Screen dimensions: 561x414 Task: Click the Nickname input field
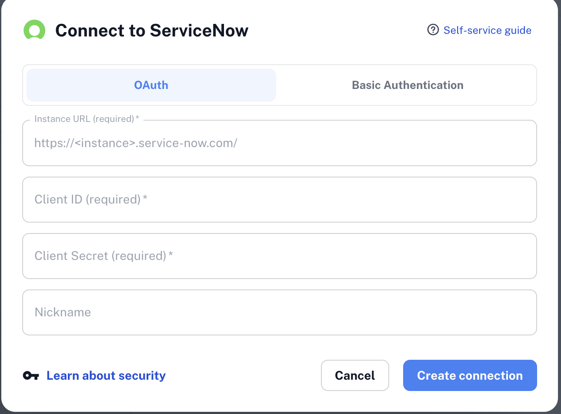point(279,312)
